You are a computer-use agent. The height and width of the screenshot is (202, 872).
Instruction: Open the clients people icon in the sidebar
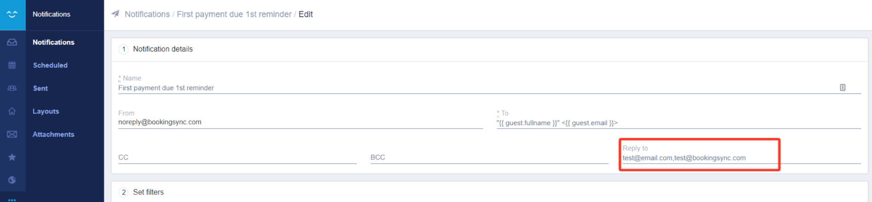coord(12,88)
